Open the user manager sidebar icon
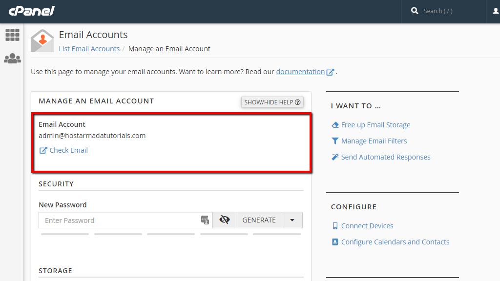The width and height of the screenshot is (500, 281). [x=12, y=59]
